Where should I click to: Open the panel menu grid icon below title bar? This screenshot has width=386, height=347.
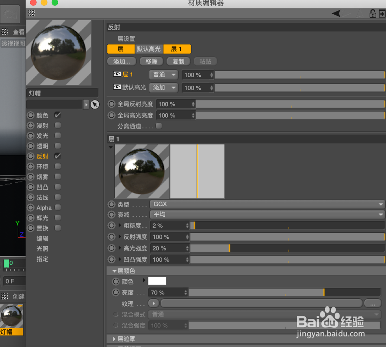pyautogui.click(x=31, y=13)
